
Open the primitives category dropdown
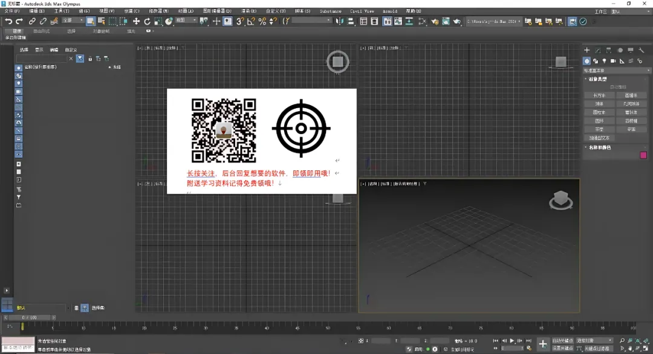tap(617, 71)
